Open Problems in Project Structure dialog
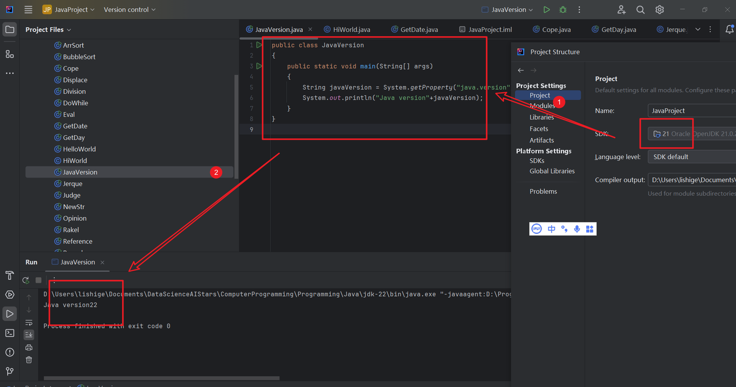 point(543,191)
